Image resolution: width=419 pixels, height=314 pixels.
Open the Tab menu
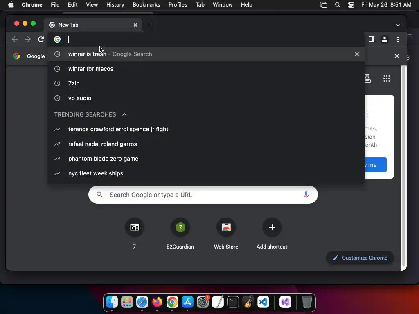[x=200, y=4]
